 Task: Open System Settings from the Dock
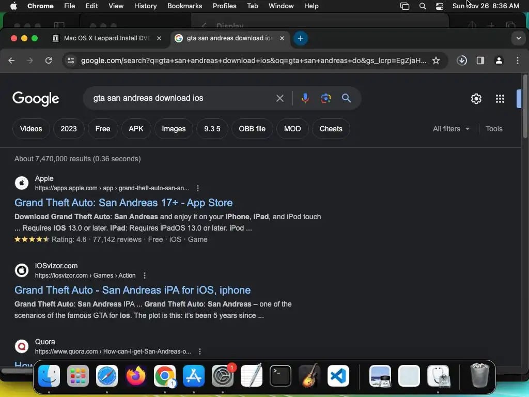223,376
